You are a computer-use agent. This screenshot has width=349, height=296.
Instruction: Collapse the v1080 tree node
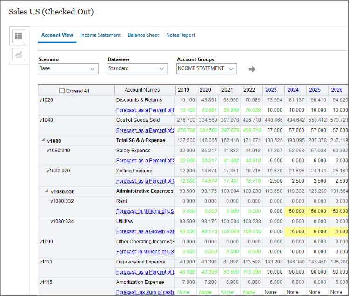[x=43, y=140]
